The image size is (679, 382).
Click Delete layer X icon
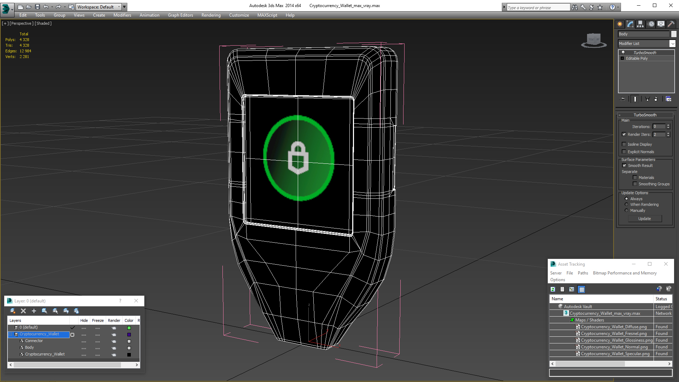click(x=23, y=311)
